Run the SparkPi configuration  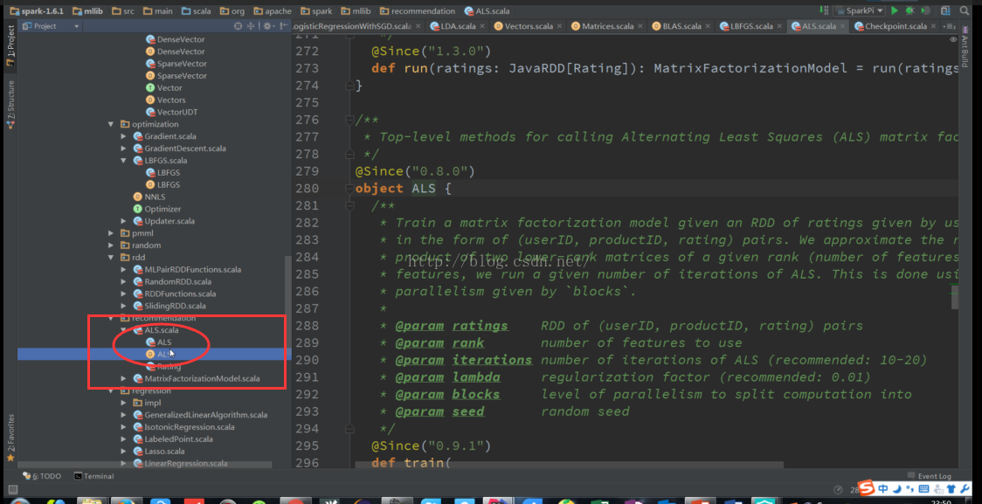pyautogui.click(x=895, y=10)
